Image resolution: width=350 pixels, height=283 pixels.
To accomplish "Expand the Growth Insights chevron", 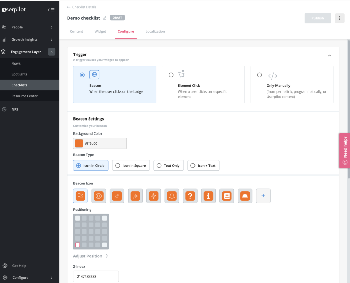I will 52,40.
